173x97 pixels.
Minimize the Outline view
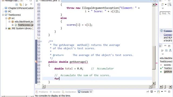click(165, 46)
